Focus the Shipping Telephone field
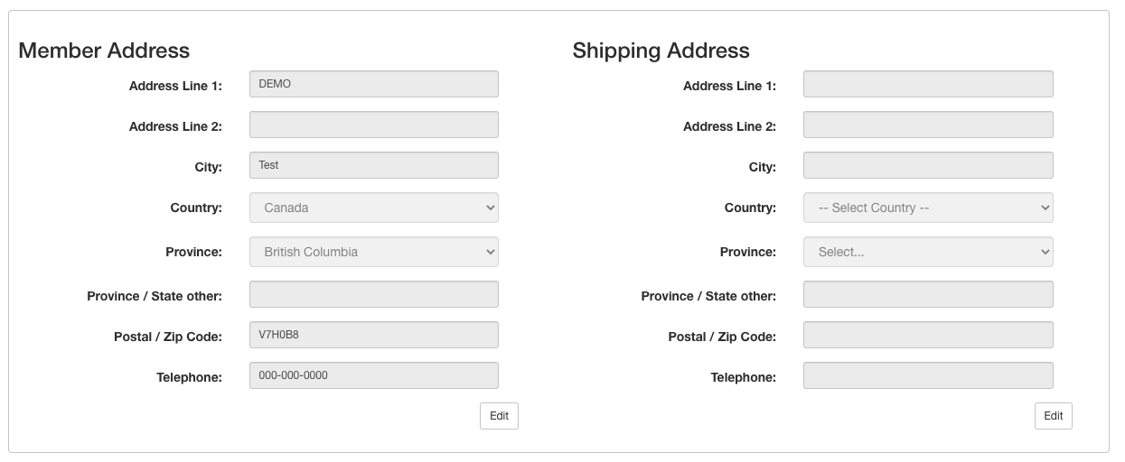The width and height of the screenshot is (1125, 462). 927,375
